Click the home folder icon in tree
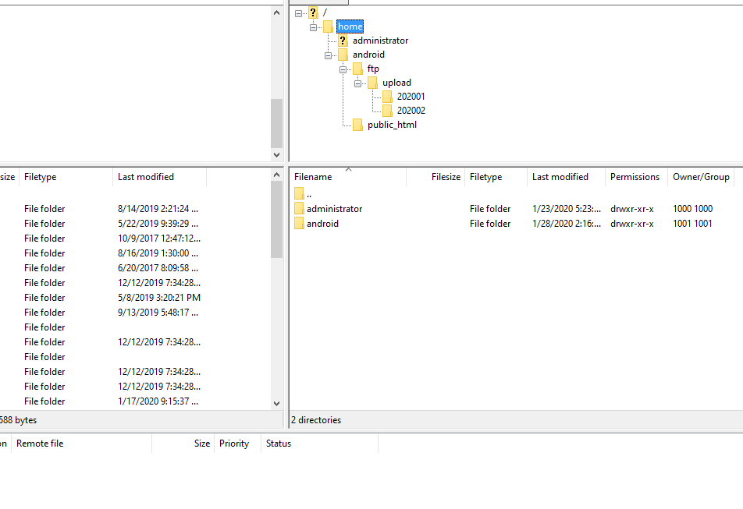Screen dimensions: 743x509 (x=328, y=27)
